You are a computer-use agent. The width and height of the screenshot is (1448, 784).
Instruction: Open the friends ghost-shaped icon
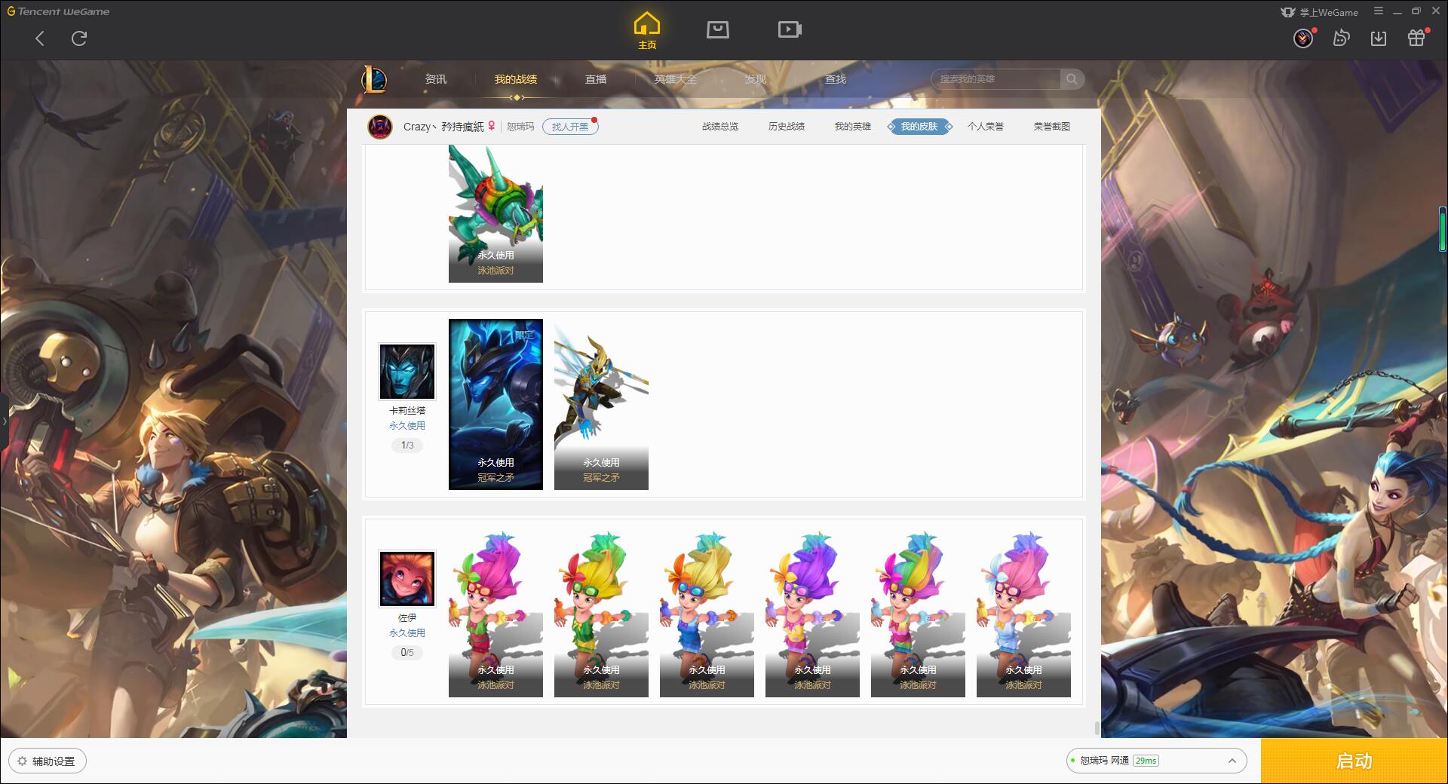point(1341,38)
